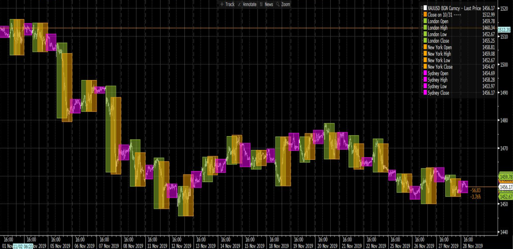Image resolution: width=513 pixels, height=249 pixels.
Task: Select the New York Close legend entry
Action: [x=440, y=67]
